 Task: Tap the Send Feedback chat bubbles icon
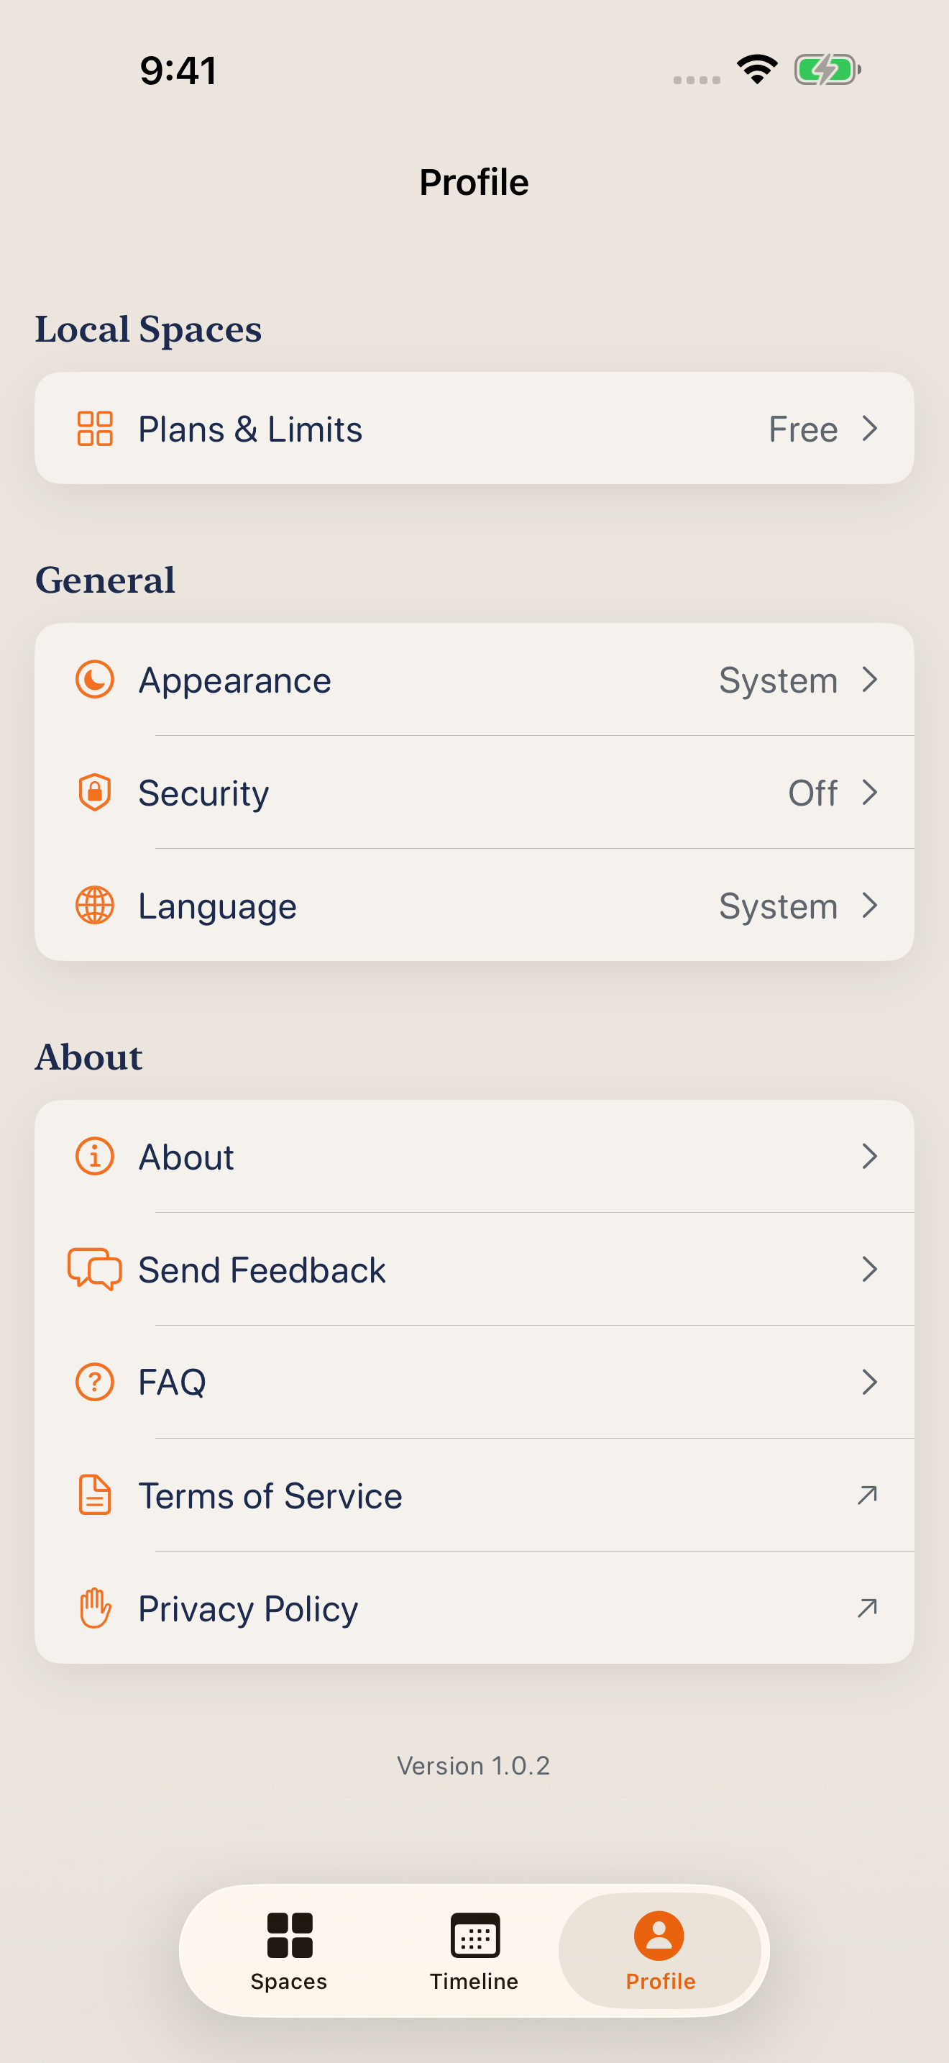pos(94,1270)
